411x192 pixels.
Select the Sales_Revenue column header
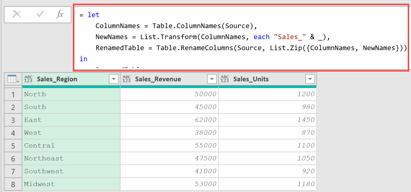[169, 79]
